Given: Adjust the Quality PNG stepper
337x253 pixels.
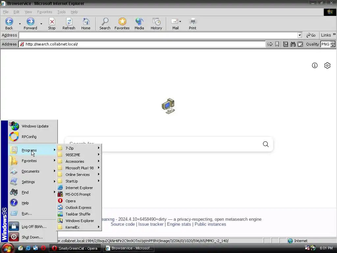Looking at the screenshot, I should pyautogui.click(x=333, y=44).
